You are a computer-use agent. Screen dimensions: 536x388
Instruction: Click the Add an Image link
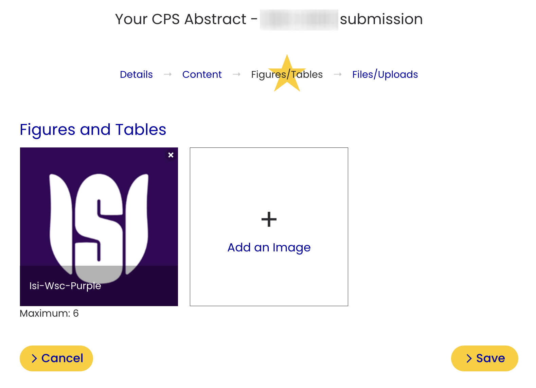269,247
